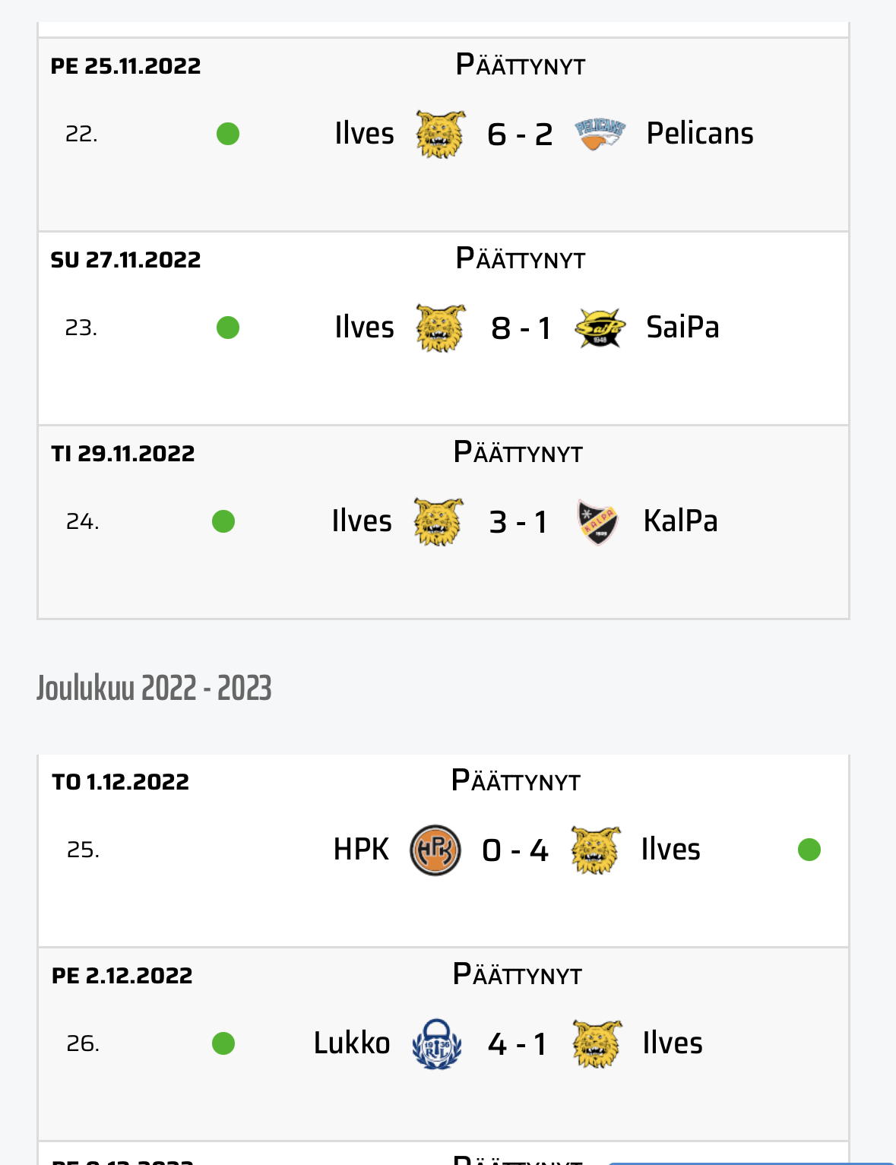The width and height of the screenshot is (896, 1165).
Task: Select the Pelicans team name
Action: [x=700, y=134]
